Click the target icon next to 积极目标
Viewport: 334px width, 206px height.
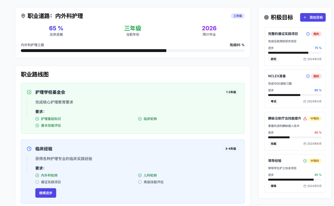[x=266, y=17]
